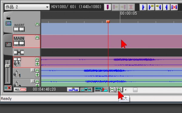
Task: Add a marker with the purple marker button
Action: 108,7
